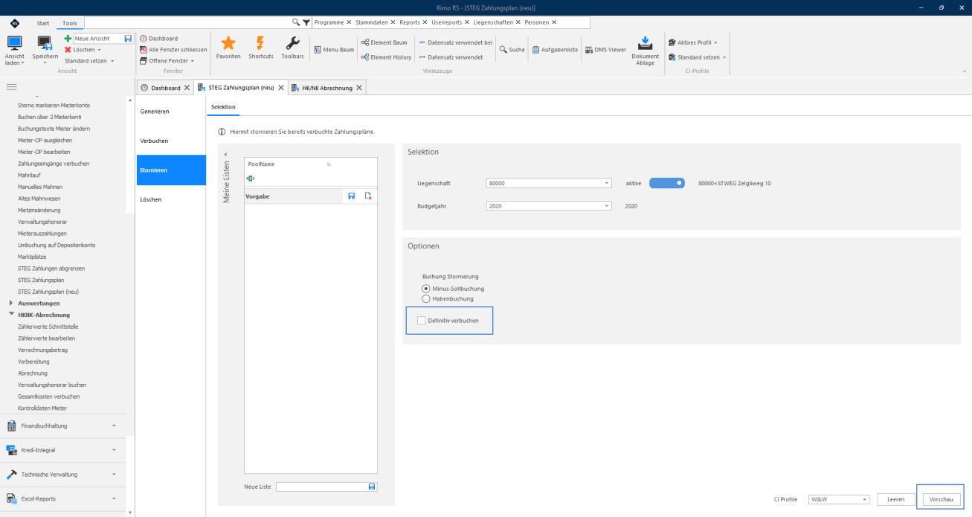Click the filter funnel icon in search bar
This screenshot has width=972, height=517.
tap(306, 23)
